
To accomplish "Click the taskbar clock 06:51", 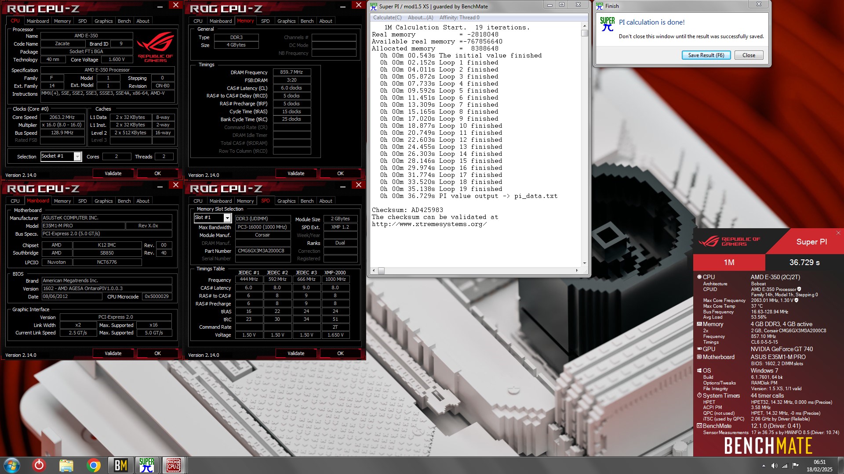I will [819, 462].
